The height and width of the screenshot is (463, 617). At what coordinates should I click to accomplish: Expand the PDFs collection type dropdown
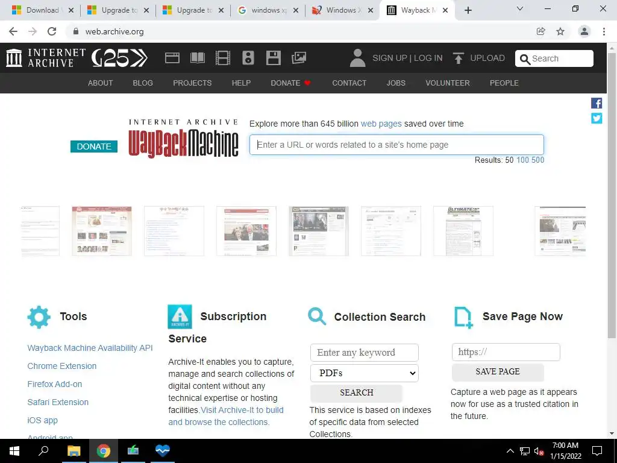click(365, 373)
